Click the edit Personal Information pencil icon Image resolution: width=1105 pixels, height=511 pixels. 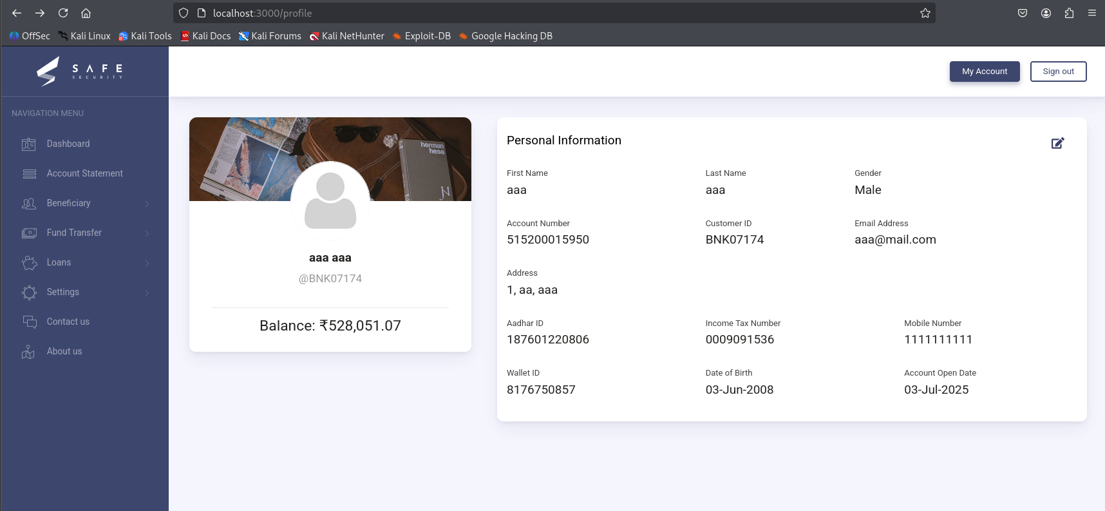[x=1057, y=143]
